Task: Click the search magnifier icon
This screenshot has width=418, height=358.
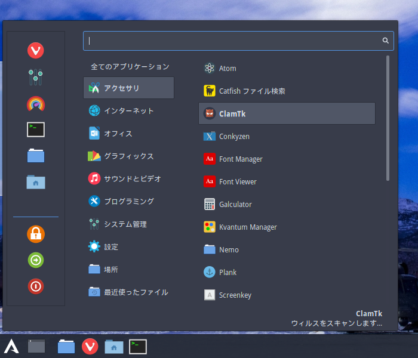Action: coord(386,41)
